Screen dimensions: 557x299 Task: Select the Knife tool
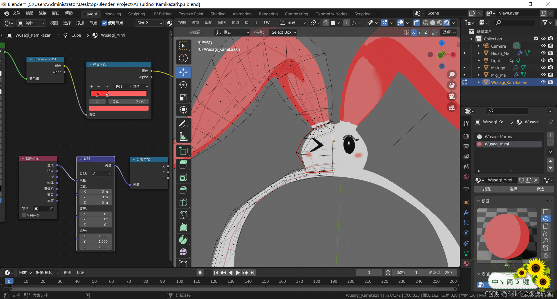(x=183, y=215)
